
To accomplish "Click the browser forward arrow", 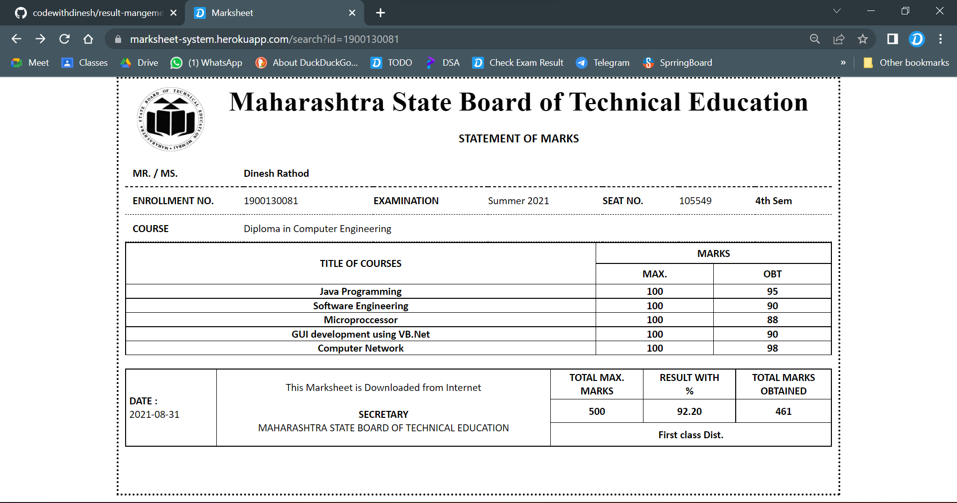I will click(40, 39).
